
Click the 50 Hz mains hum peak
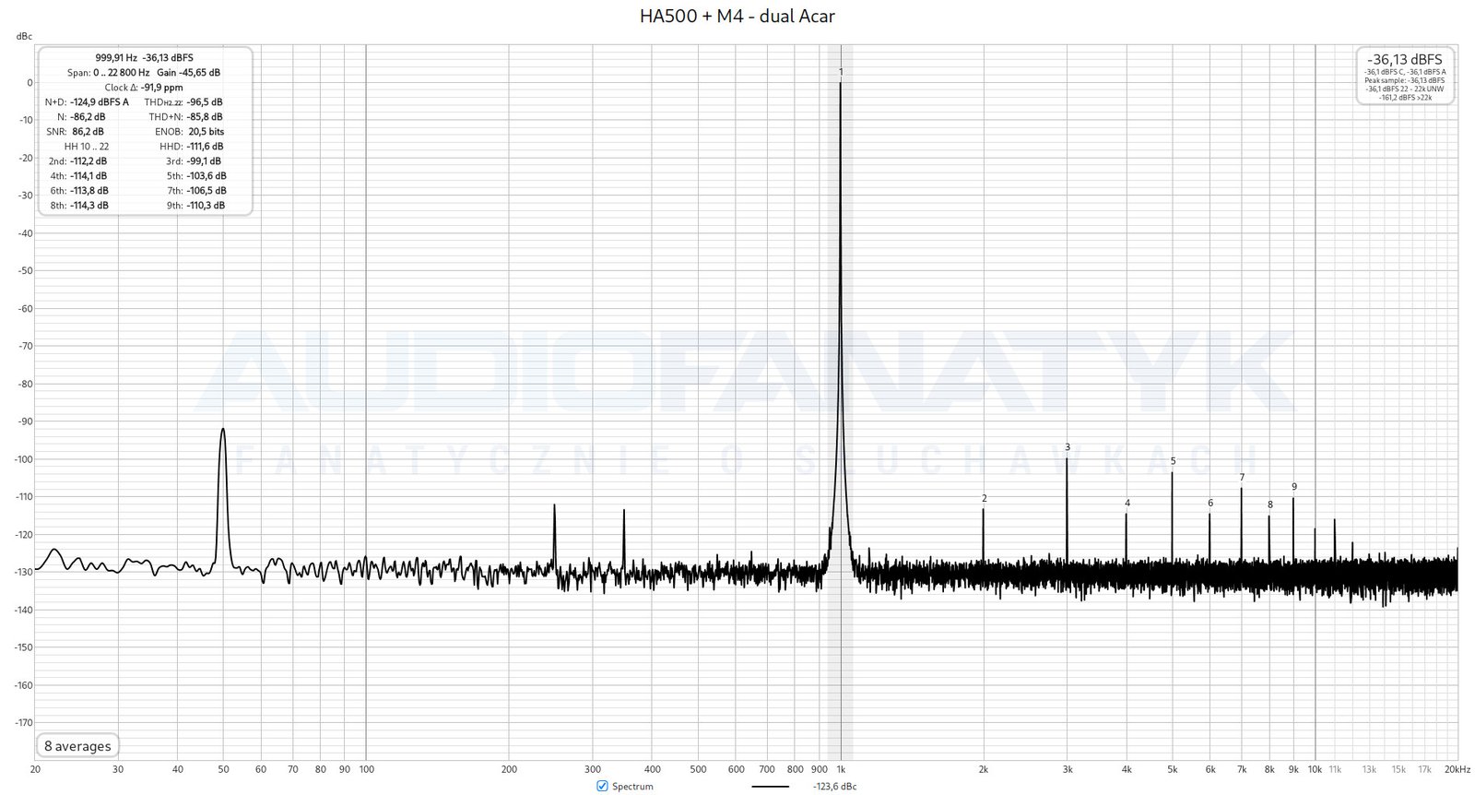(x=222, y=431)
